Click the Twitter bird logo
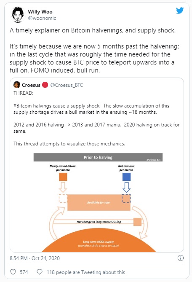Viewport: 192px width, 282px height. [x=180, y=11]
